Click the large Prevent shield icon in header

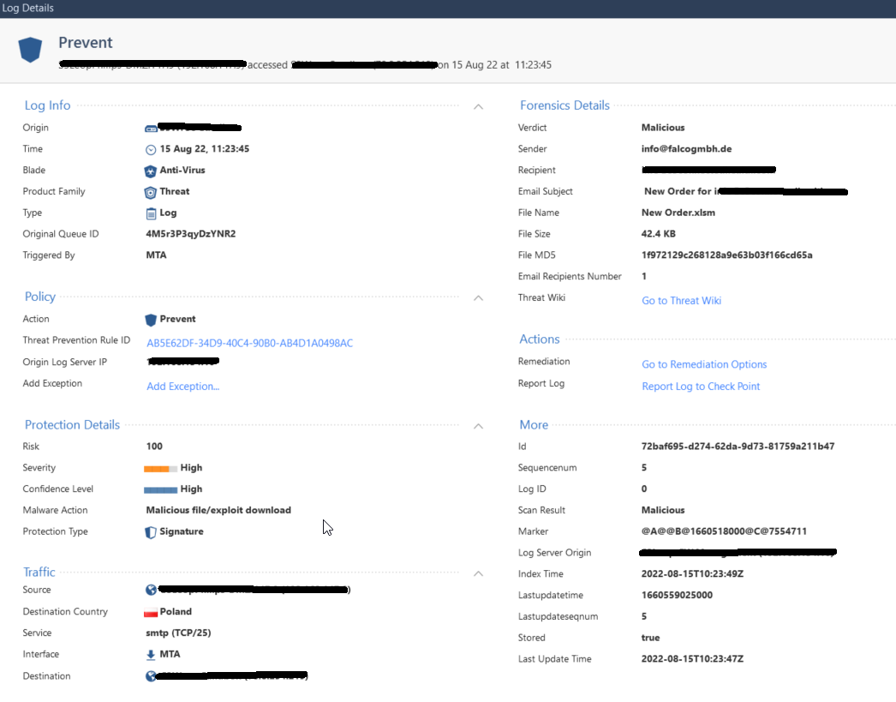[30, 50]
